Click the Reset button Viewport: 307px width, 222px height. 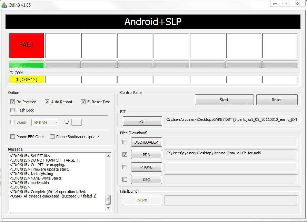[x=277, y=100]
